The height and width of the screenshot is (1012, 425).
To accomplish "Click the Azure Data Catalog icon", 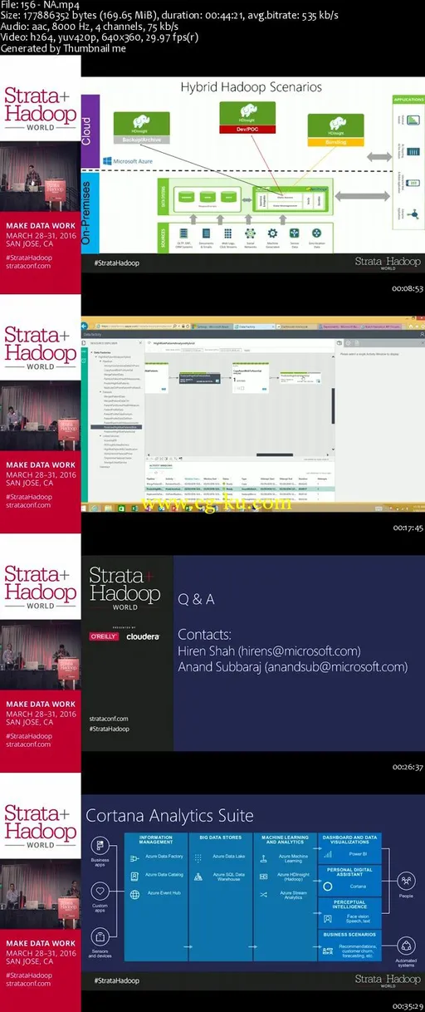I will coord(136,876).
